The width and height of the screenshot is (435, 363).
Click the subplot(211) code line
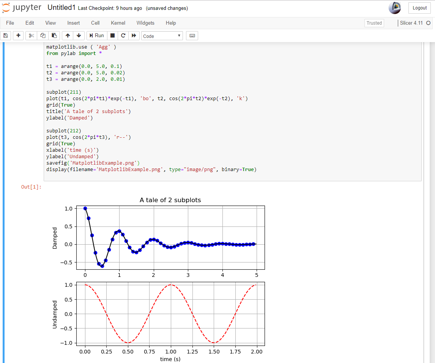64,92
